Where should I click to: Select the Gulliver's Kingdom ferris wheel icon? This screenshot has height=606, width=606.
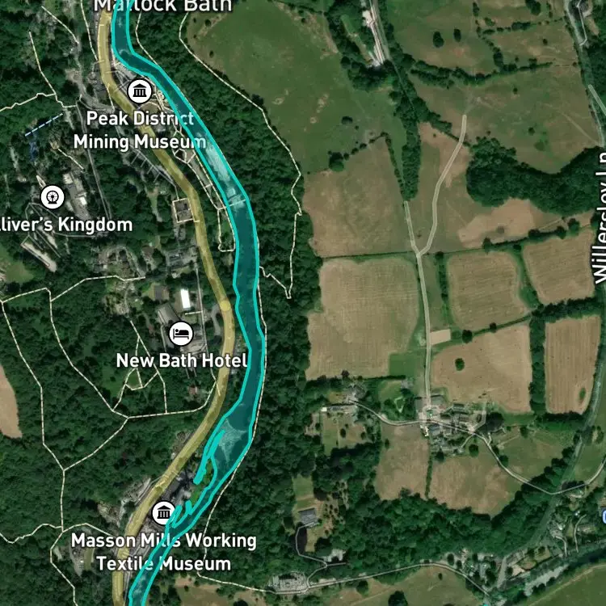pyautogui.click(x=53, y=197)
